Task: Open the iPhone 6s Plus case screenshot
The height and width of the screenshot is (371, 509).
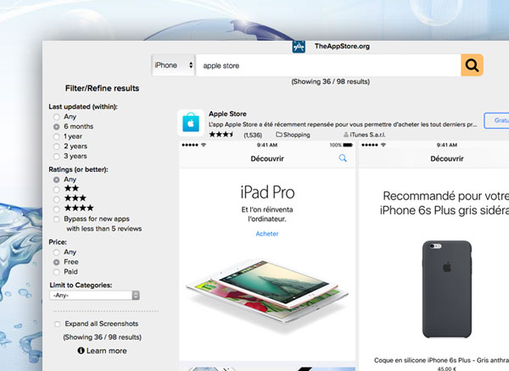Action: 434,256
